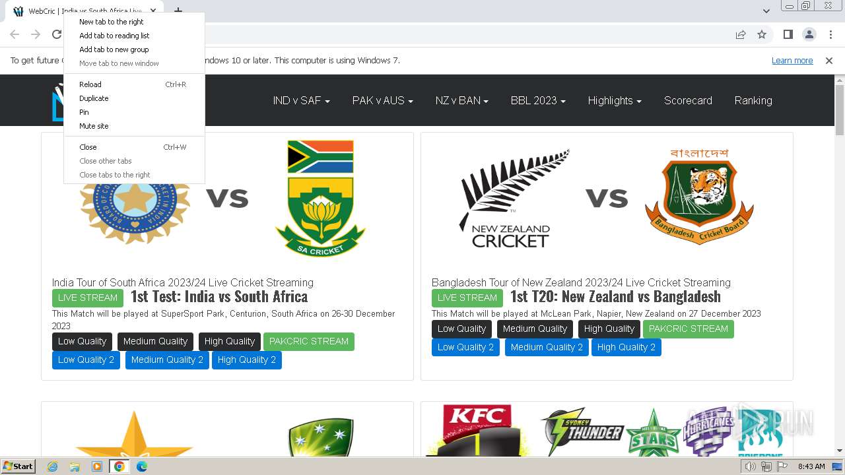845x475 pixels.
Task: Select Close in the tab context menu
Action: (134, 147)
